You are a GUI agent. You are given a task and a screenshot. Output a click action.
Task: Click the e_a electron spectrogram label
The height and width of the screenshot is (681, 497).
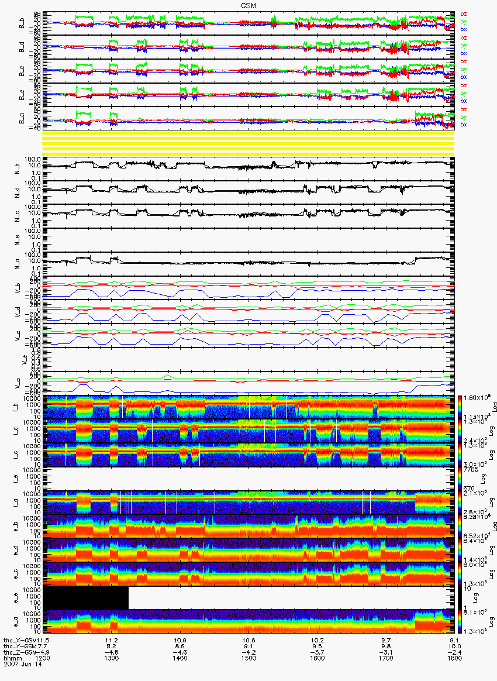(16, 622)
